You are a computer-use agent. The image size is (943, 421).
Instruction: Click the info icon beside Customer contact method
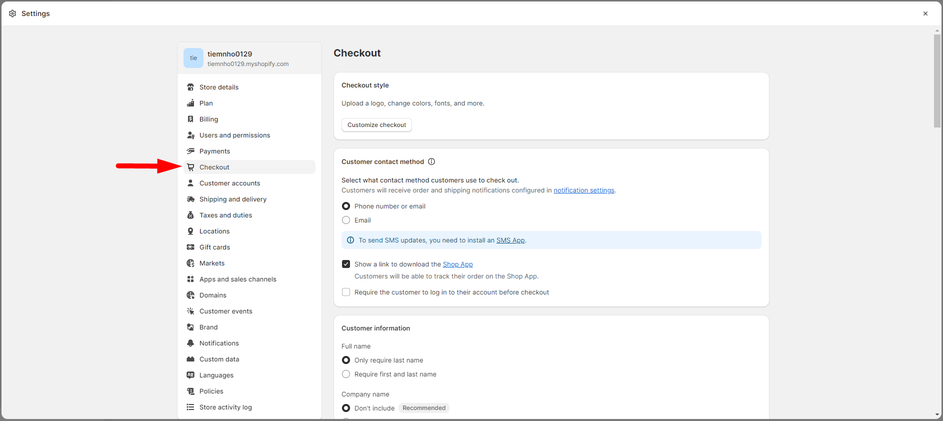coord(431,161)
